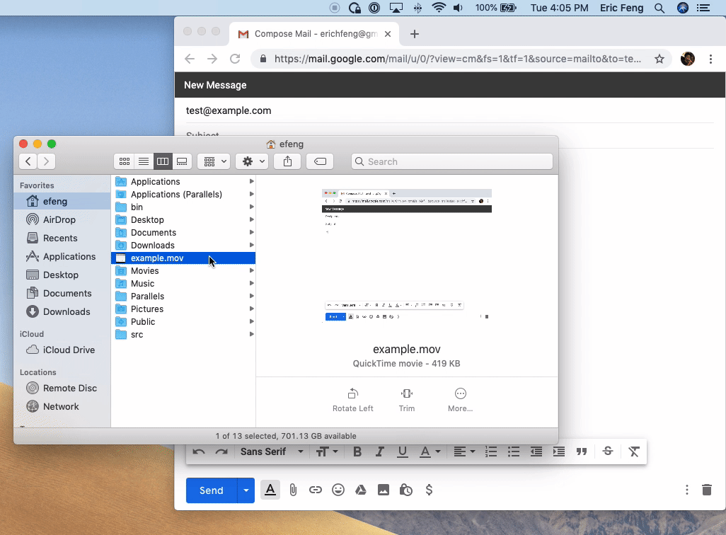The width and height of the screenshot is (726, 535).
Task: Toggle strikethrough formatting
Action: coord(607,451)
